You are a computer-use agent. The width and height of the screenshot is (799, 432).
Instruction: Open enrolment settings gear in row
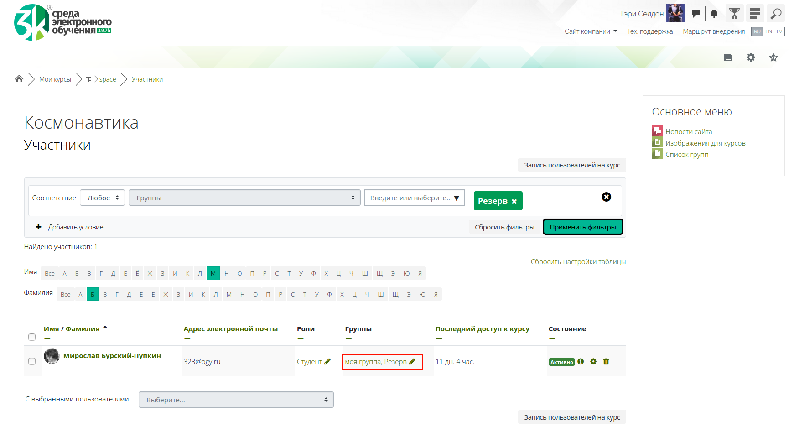click(593, 361)
